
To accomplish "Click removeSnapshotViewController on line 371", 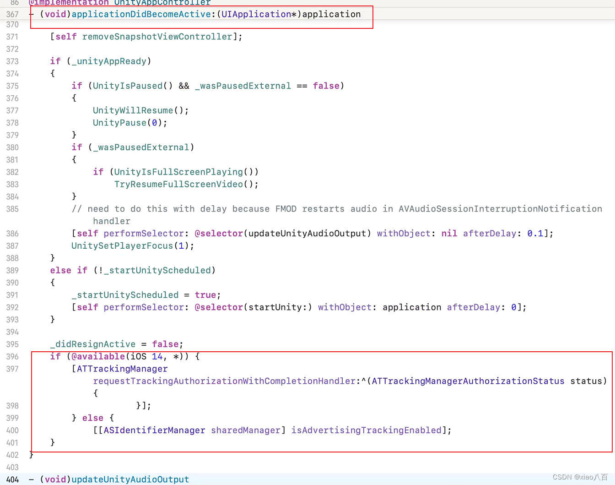I will click(x=157, y=37).
